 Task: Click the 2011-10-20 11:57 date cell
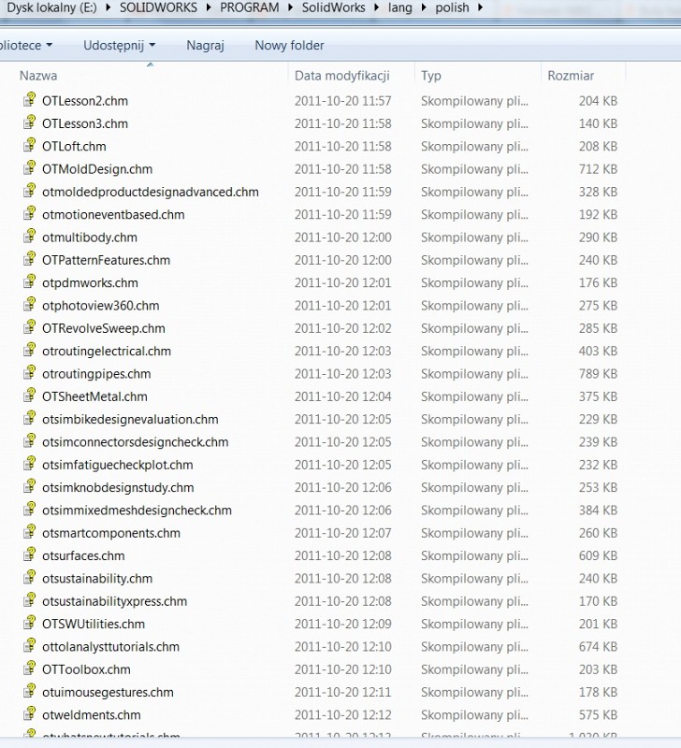[342, 101]
